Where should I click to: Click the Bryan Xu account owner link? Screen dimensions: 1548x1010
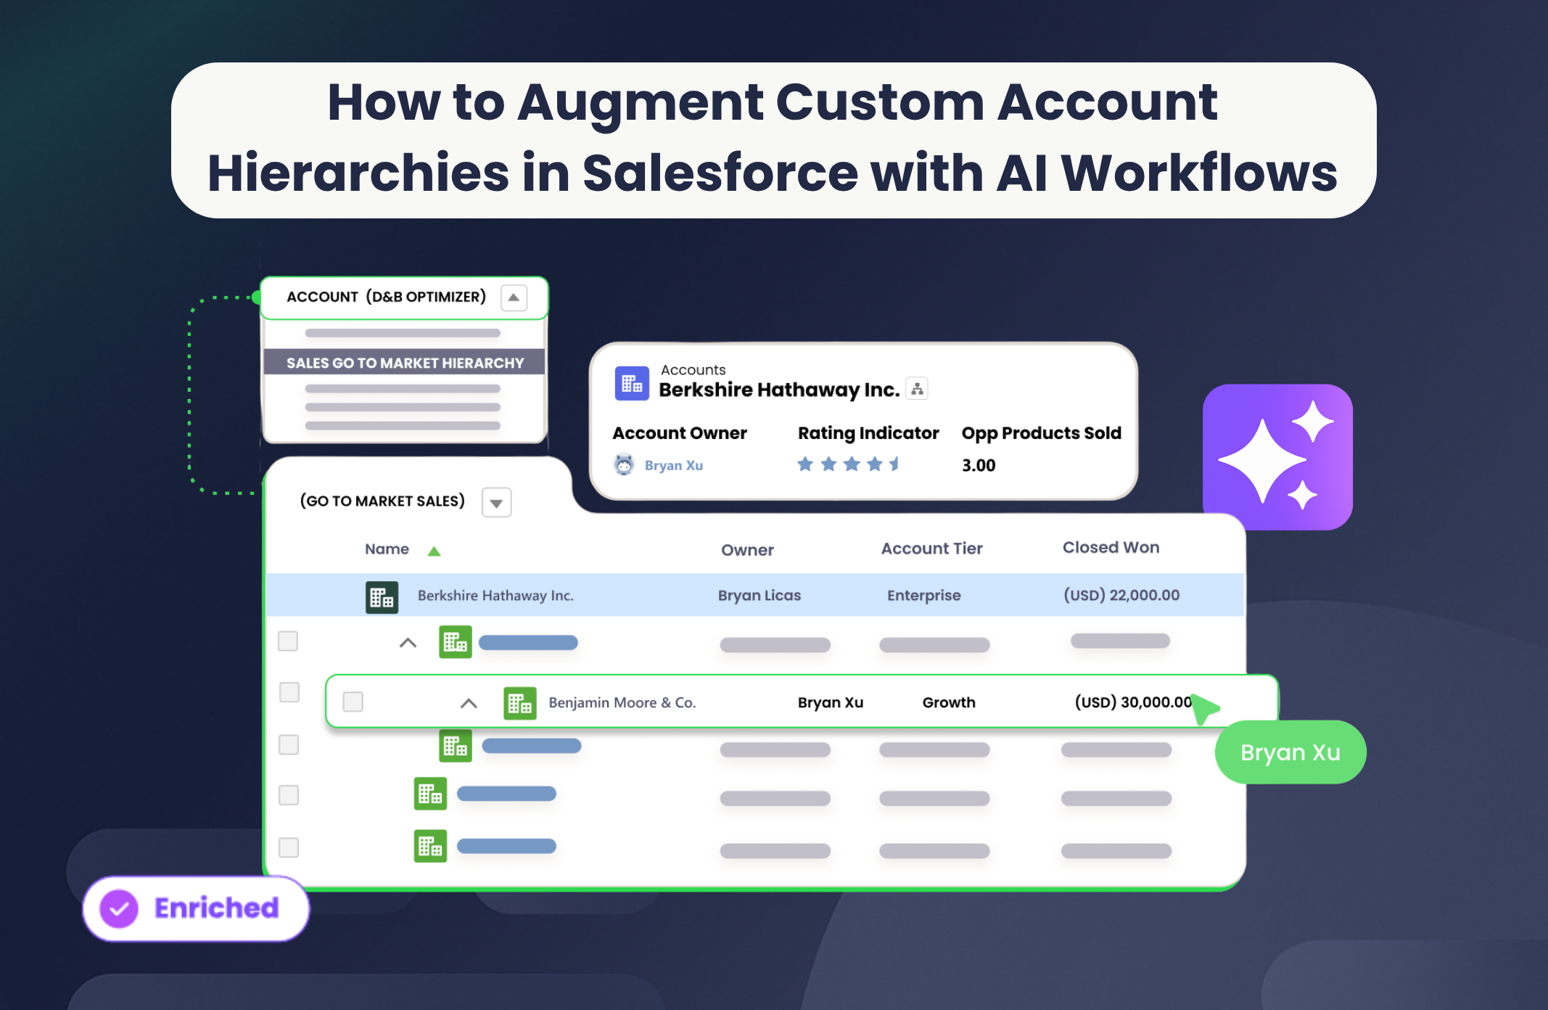click(x=674, y=465)
